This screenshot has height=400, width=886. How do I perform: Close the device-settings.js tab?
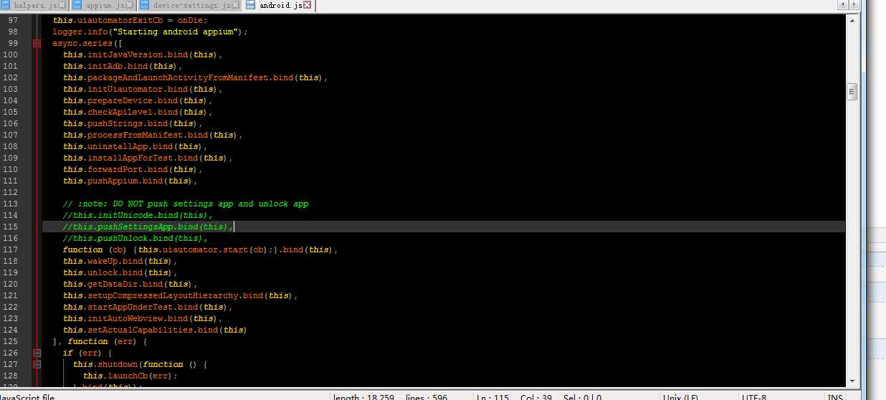pos(237,5)
